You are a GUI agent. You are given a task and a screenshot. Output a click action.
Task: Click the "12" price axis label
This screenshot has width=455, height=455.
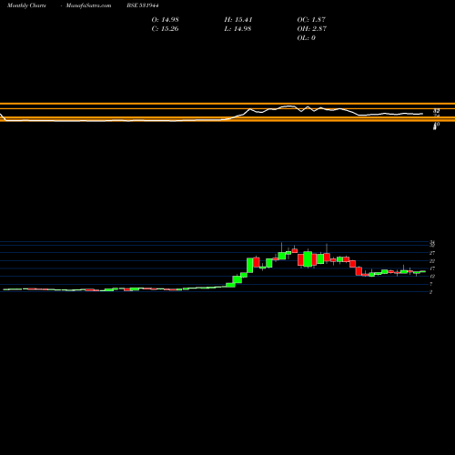pyautogui.click(x=432, y=277)
